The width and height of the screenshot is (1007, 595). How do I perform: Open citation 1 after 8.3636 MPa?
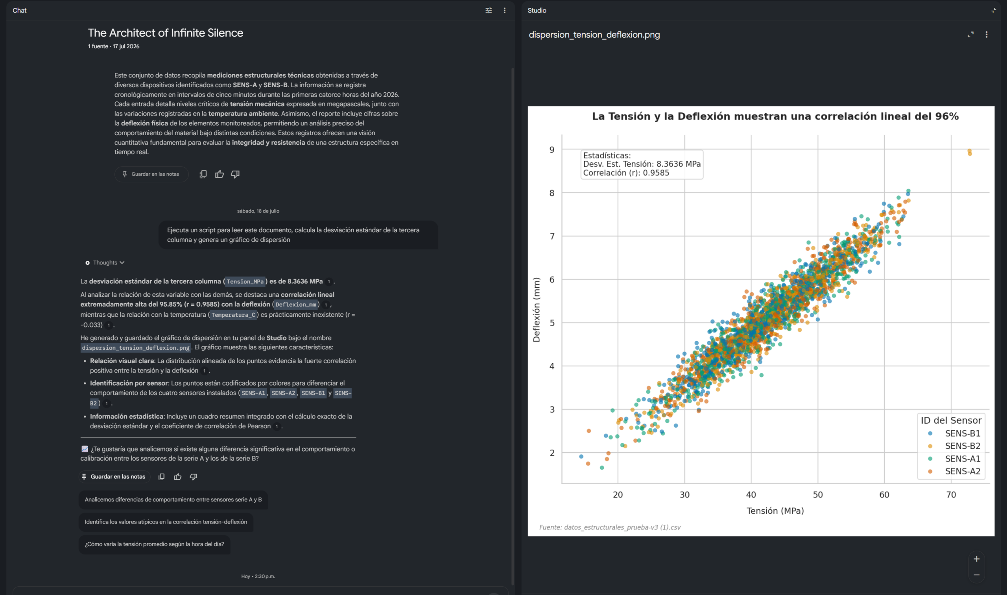328,282
